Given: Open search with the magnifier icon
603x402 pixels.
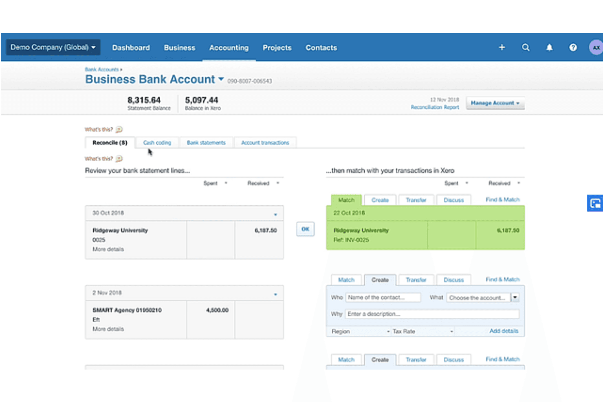Looking at the screenshot, I should pyautogui.click(x=526, y=47).
